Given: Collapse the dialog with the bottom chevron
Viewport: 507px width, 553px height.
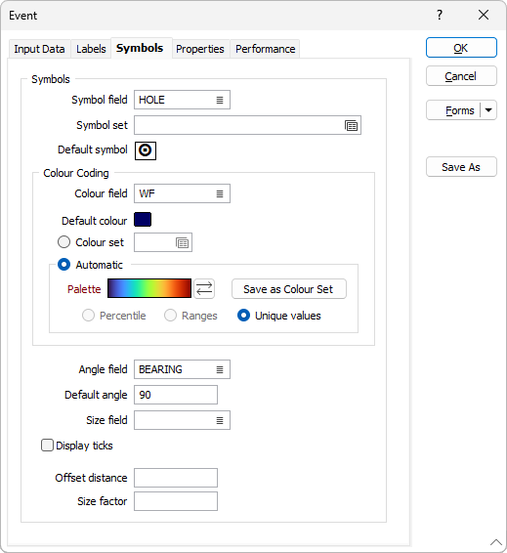Looking at the screenshot, I should (496, 542).
